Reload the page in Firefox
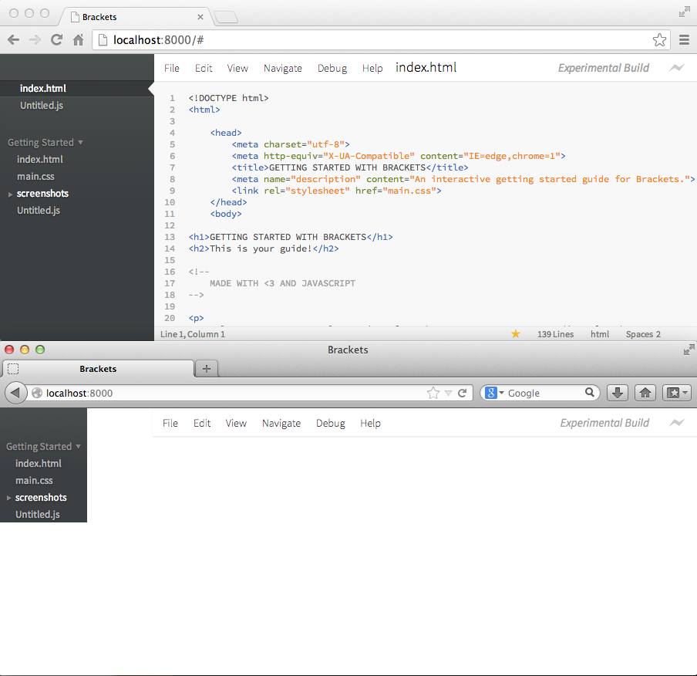697x676 pixels. (463, 393)
